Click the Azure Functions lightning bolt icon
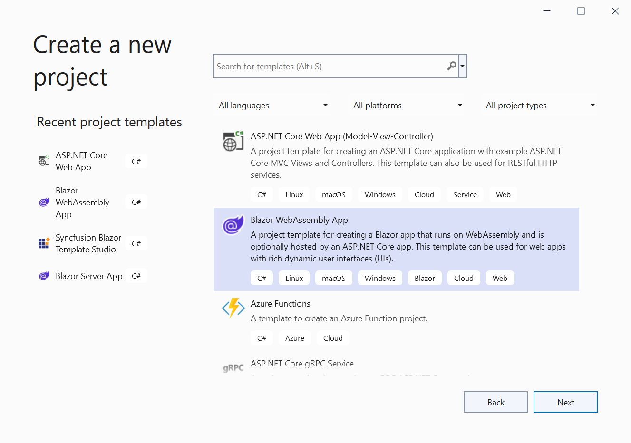Image resolution: width=631 pixels, height=443 pixels. pos(233,308)
